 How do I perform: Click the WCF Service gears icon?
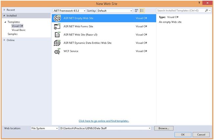pos(57,51)
